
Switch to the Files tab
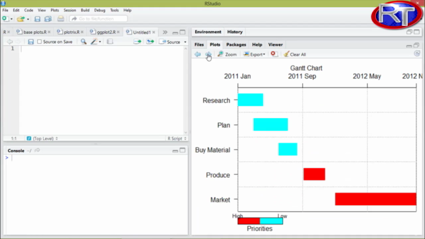click(x=199, y=44)
